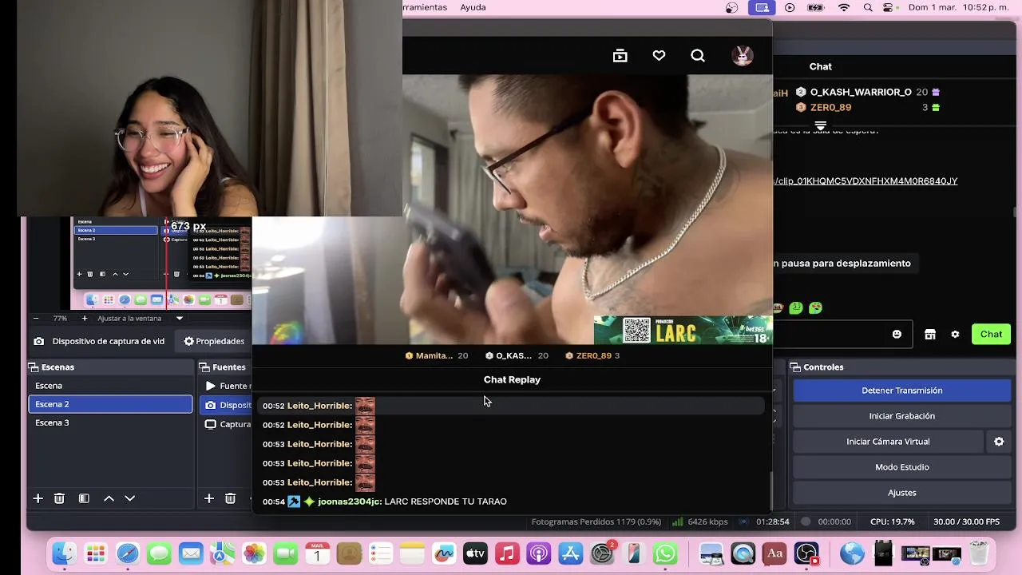Open Spotlight search in the menu bar
Viewport: 1022px width, 575px height.
[868, 7]
